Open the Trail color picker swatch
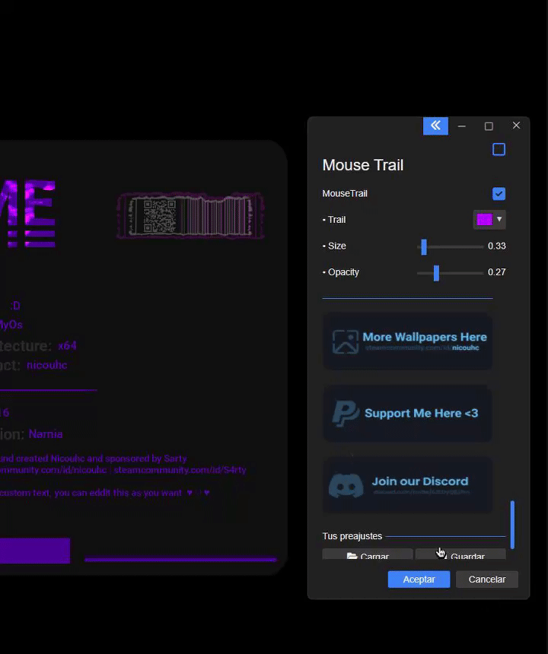The image size is (548, 654). tap(485, 219)
